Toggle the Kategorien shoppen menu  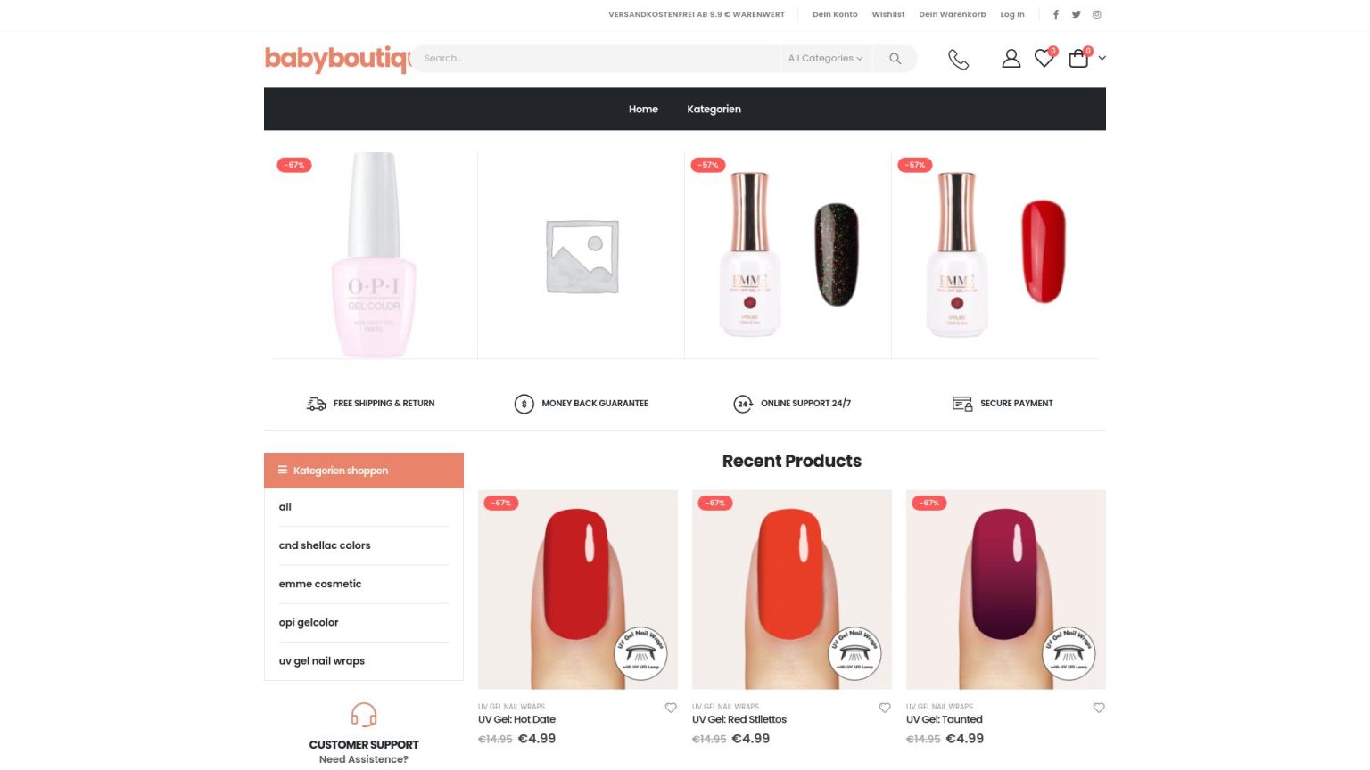[364, 471]
